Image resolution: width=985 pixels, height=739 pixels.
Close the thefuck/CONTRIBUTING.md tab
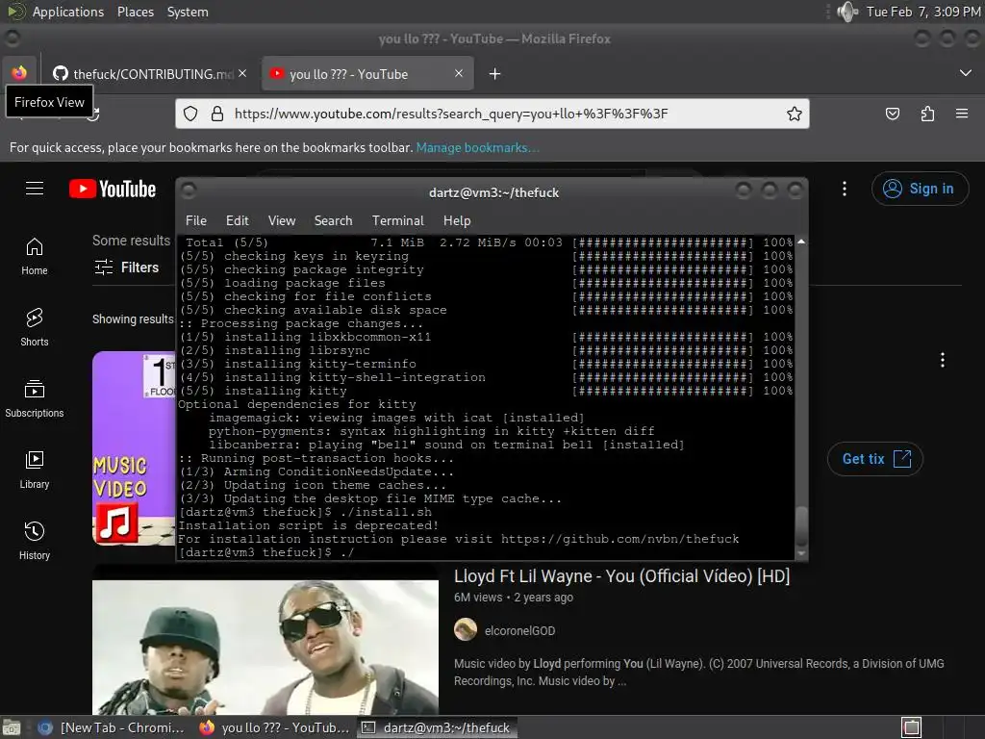242,73
